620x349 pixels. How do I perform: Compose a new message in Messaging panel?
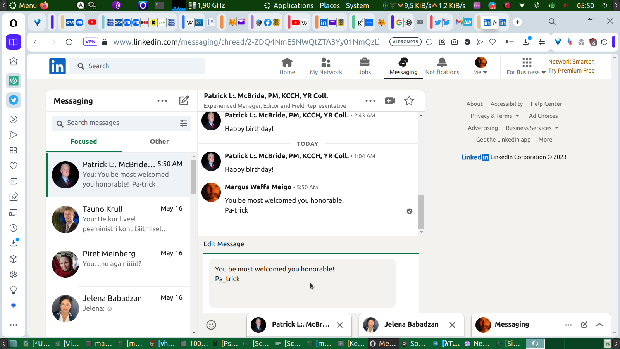(184, 101)
